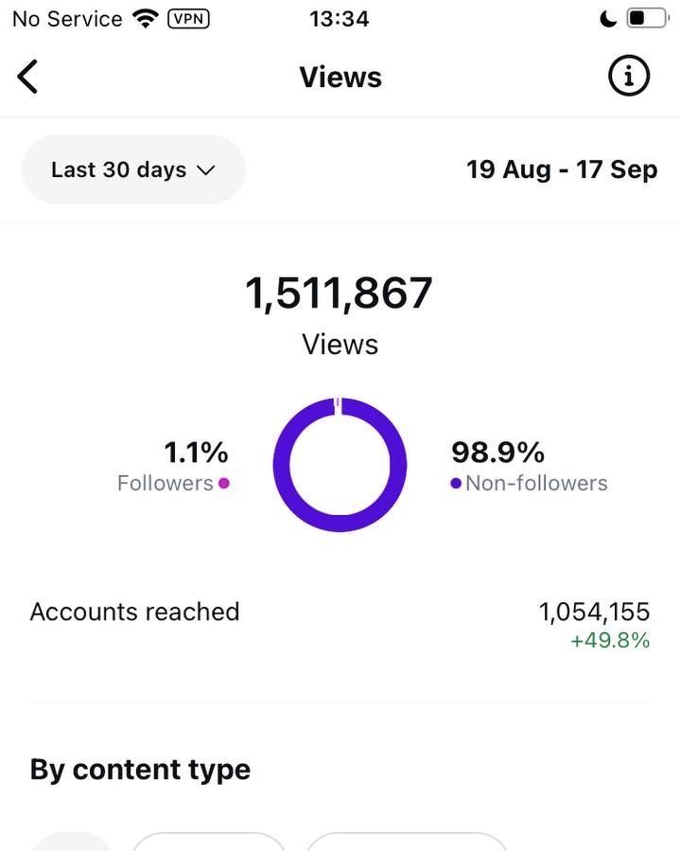The height and width of the screenshot is (851, 680).
Task: Tap the magenta Followers dot
Action: tap(224, 483)
